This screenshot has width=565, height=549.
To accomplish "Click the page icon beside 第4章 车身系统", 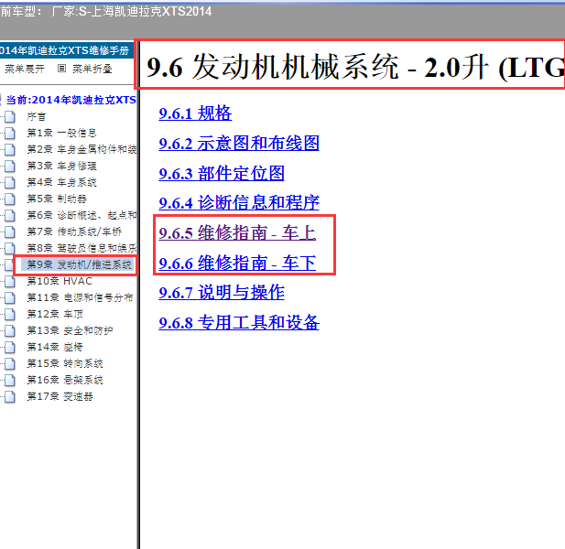I will (x=10, y=182).
